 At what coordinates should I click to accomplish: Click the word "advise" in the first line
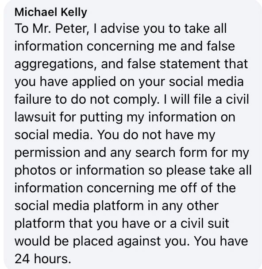pos(120,28)
